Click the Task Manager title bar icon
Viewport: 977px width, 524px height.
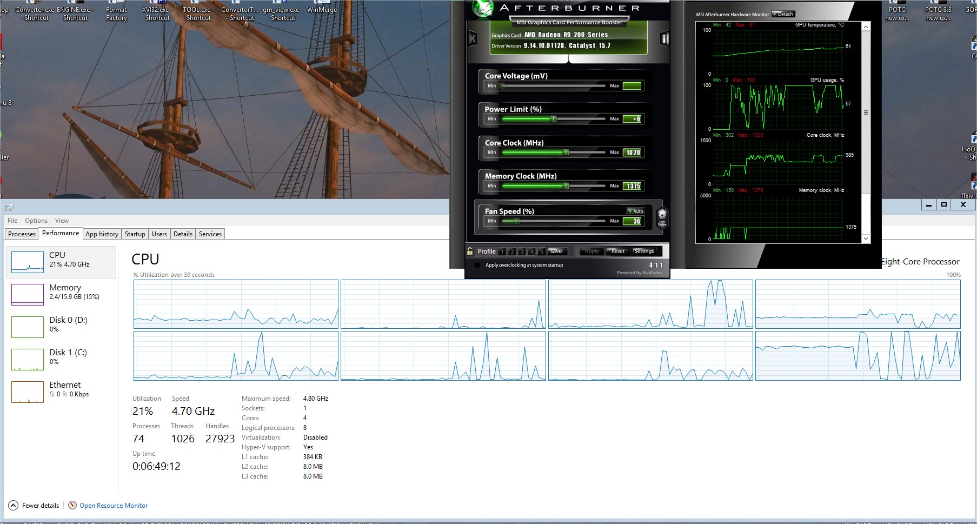pyautogui.click(x=9, y=207)
